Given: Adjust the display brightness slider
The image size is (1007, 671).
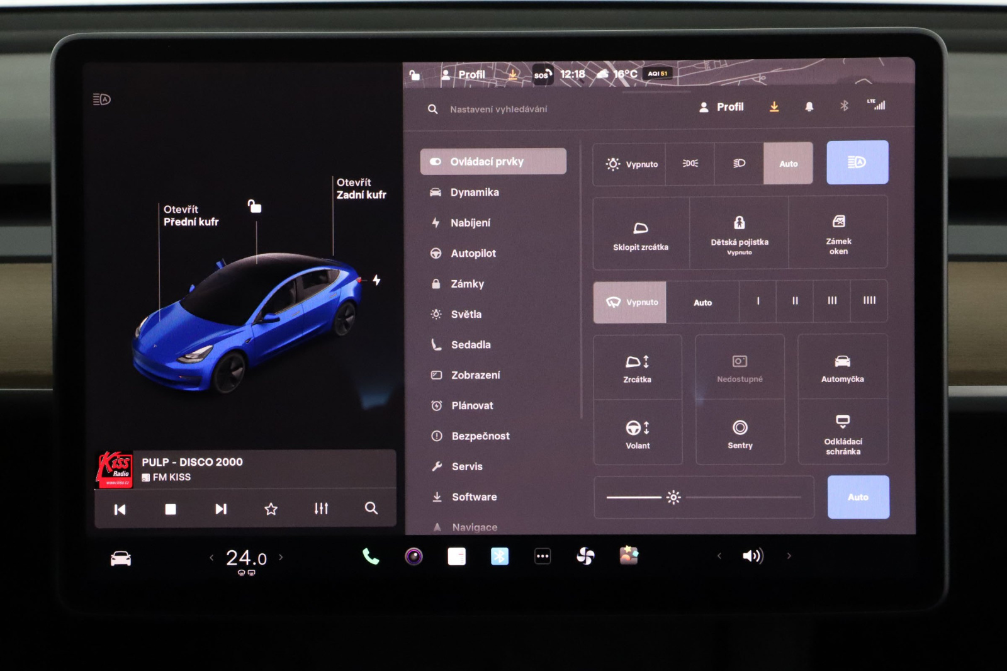Looking at the screenshot, I should coord(673,497).
